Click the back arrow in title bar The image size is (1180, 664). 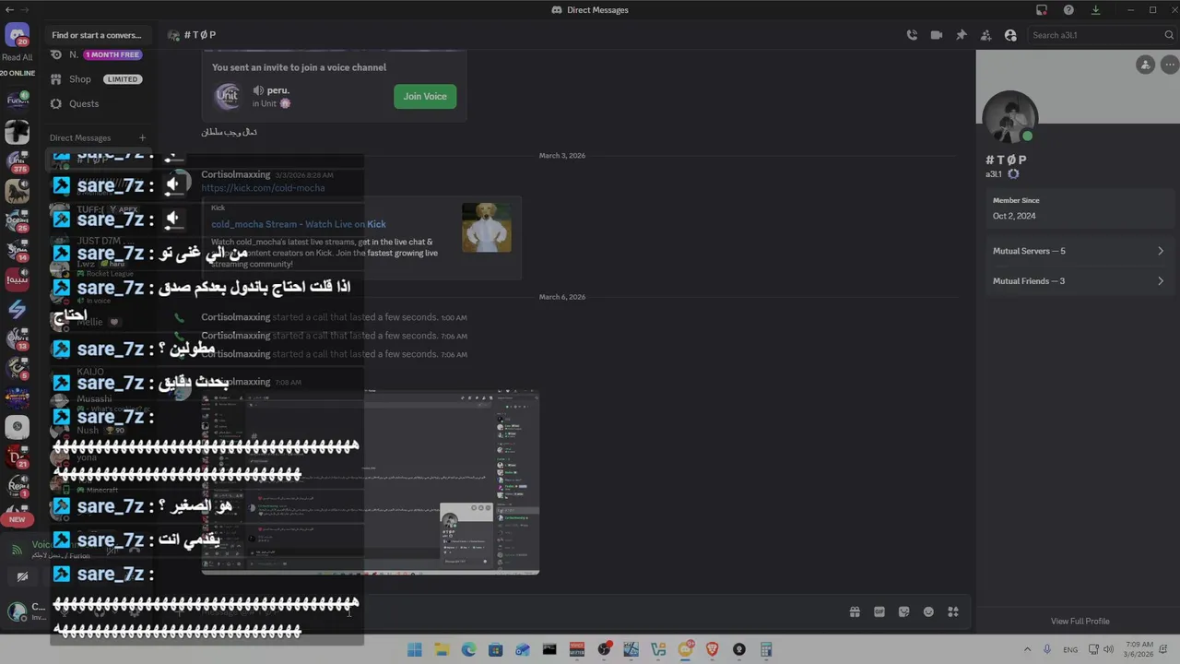8,10
